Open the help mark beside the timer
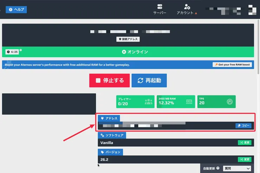Viewport: 260px width, 173px height. point(21,50)
